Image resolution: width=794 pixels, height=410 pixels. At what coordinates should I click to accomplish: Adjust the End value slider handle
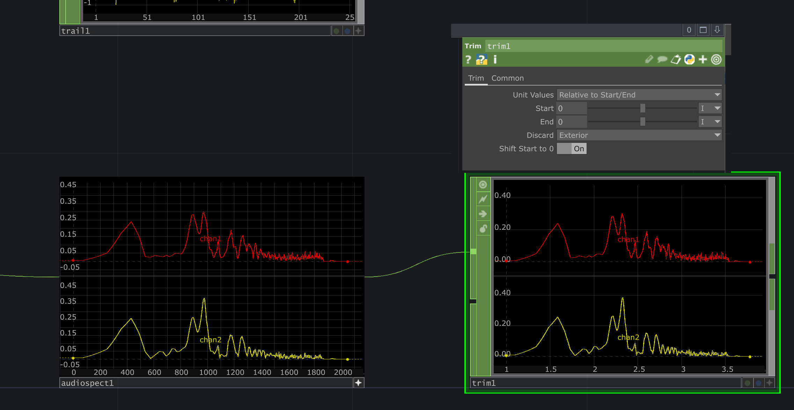pos(642,122)
